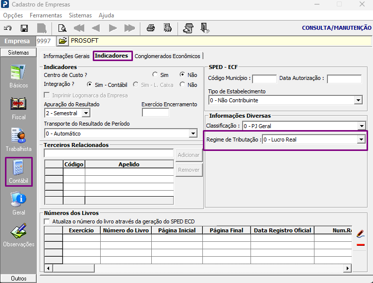Select Sim for Centro de Custo
373x283 pixels.
pos(155,75)
